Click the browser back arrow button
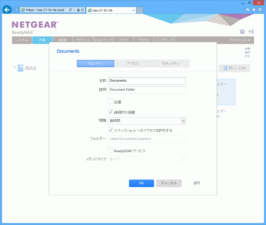Viewport: 266px width, 225px height. pos(7,10)
